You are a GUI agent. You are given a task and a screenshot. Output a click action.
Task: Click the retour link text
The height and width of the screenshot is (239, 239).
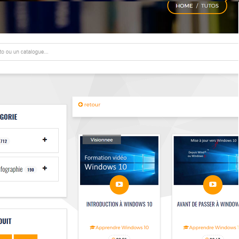pos(92,105)
